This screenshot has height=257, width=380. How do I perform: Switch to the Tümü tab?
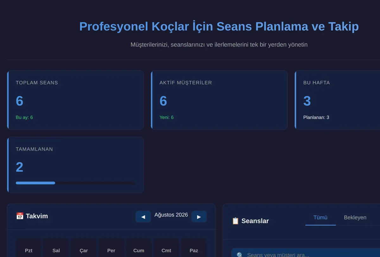pyautogui.click(x=320, y=218)
